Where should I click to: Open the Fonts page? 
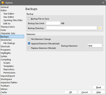click(x=3, y=30)
